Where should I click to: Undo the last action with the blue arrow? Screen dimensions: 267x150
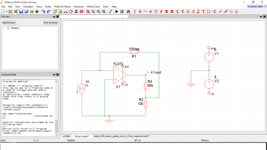[43, 12]
